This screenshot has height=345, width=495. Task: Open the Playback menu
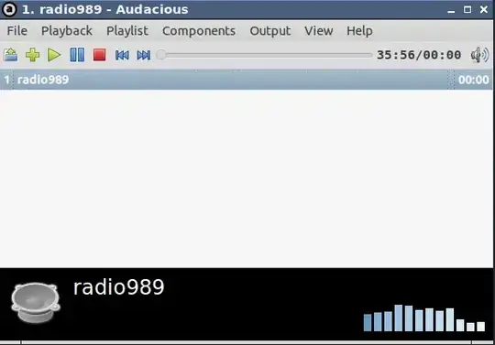coord(67,31)
